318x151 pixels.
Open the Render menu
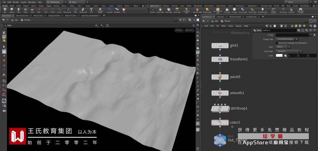pos(15,2)
